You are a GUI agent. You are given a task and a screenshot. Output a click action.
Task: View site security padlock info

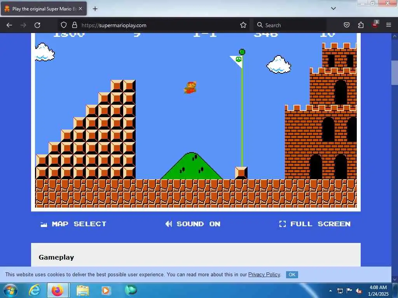coord(74,25)
